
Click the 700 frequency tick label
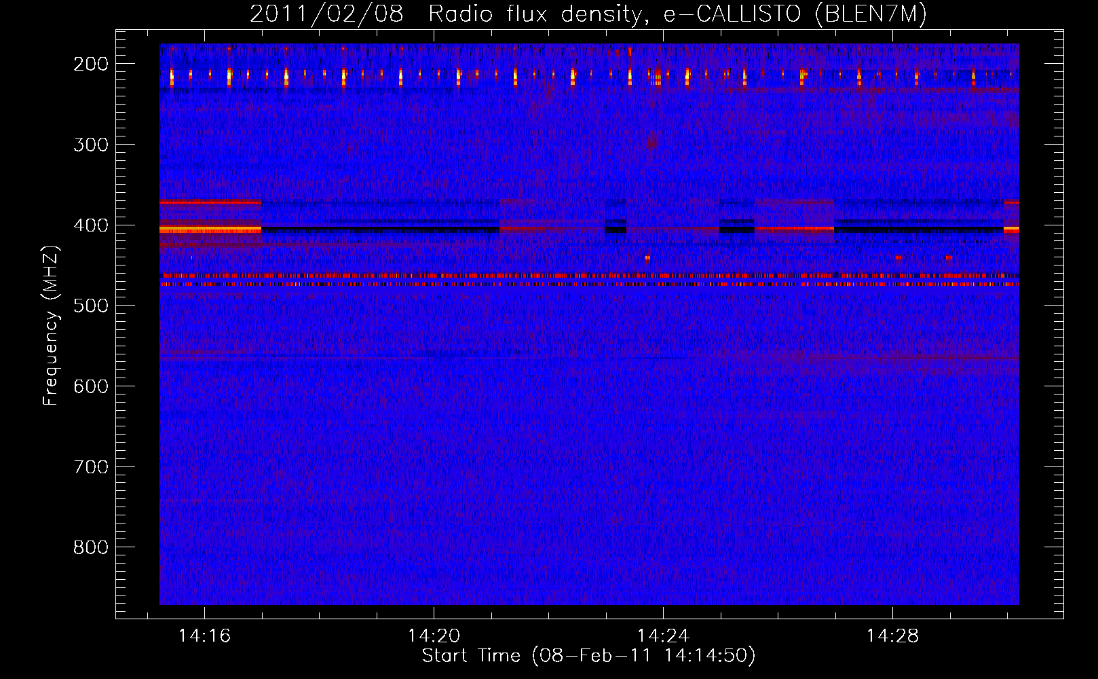point(91,467)
